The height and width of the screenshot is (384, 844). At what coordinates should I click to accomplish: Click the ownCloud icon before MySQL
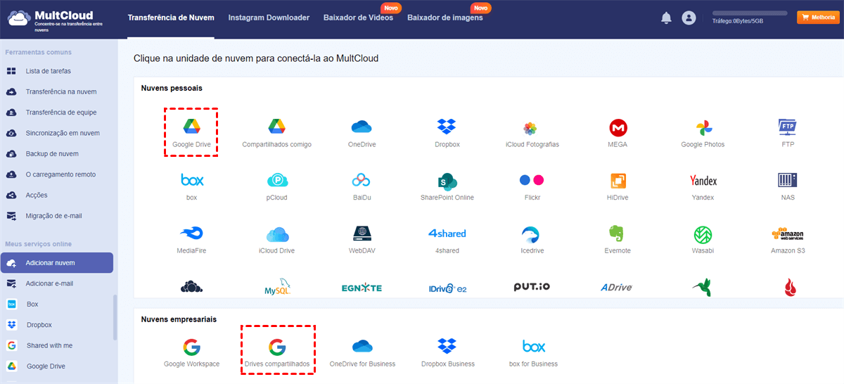coord(191,286)
